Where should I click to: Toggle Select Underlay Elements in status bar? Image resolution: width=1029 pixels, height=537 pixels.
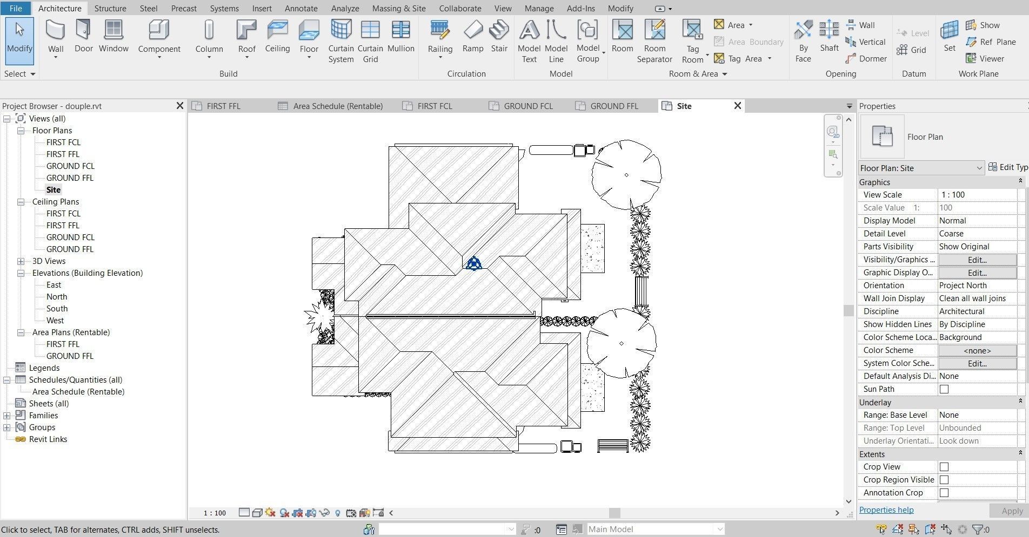(x=898, y=529)
